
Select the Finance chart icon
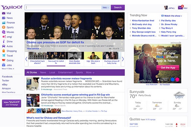point(4,23)
